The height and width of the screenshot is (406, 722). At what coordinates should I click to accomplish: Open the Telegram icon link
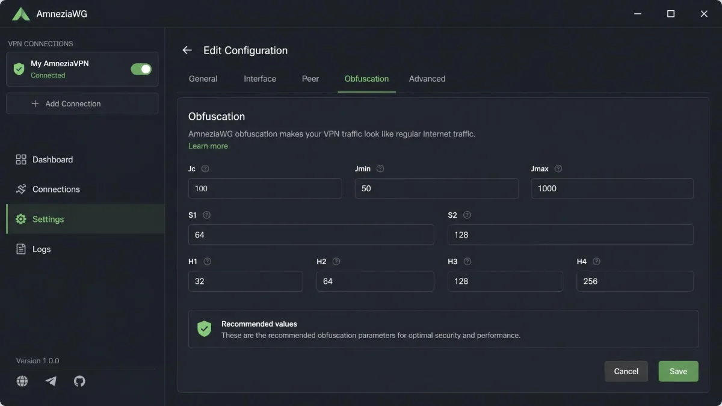(x=51, y=381)
